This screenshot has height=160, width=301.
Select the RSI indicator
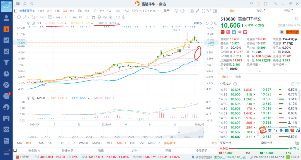pos(142,143)
